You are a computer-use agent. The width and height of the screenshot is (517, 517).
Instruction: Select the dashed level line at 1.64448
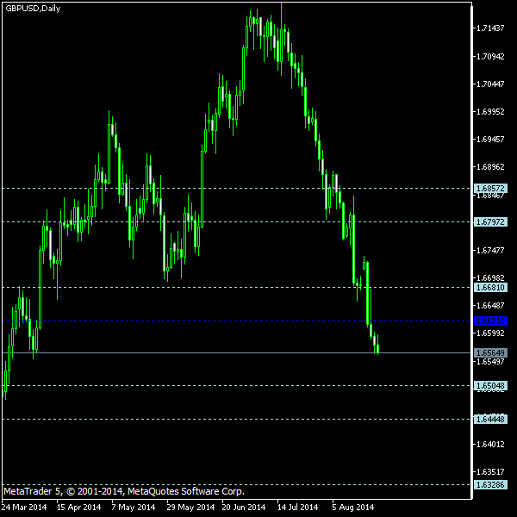[x=237, y=420]
